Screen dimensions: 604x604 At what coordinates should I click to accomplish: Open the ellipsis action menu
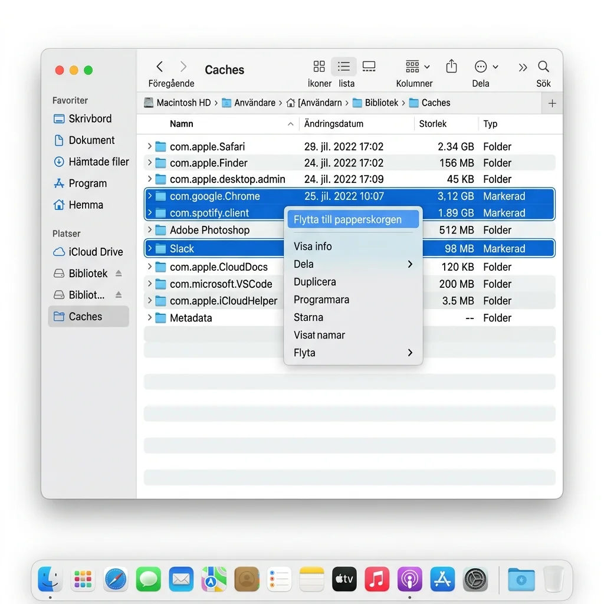point(486,67)
